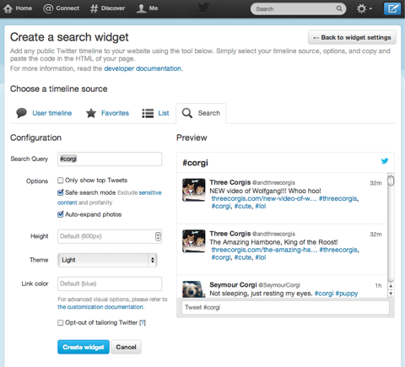
Task: Click the star Favorites icon
Action: (91, 113)
